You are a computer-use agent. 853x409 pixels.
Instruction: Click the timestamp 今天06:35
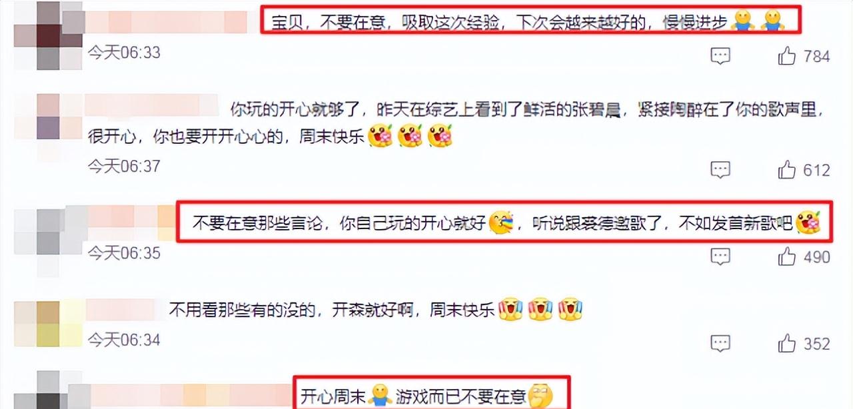pos(125,252)
